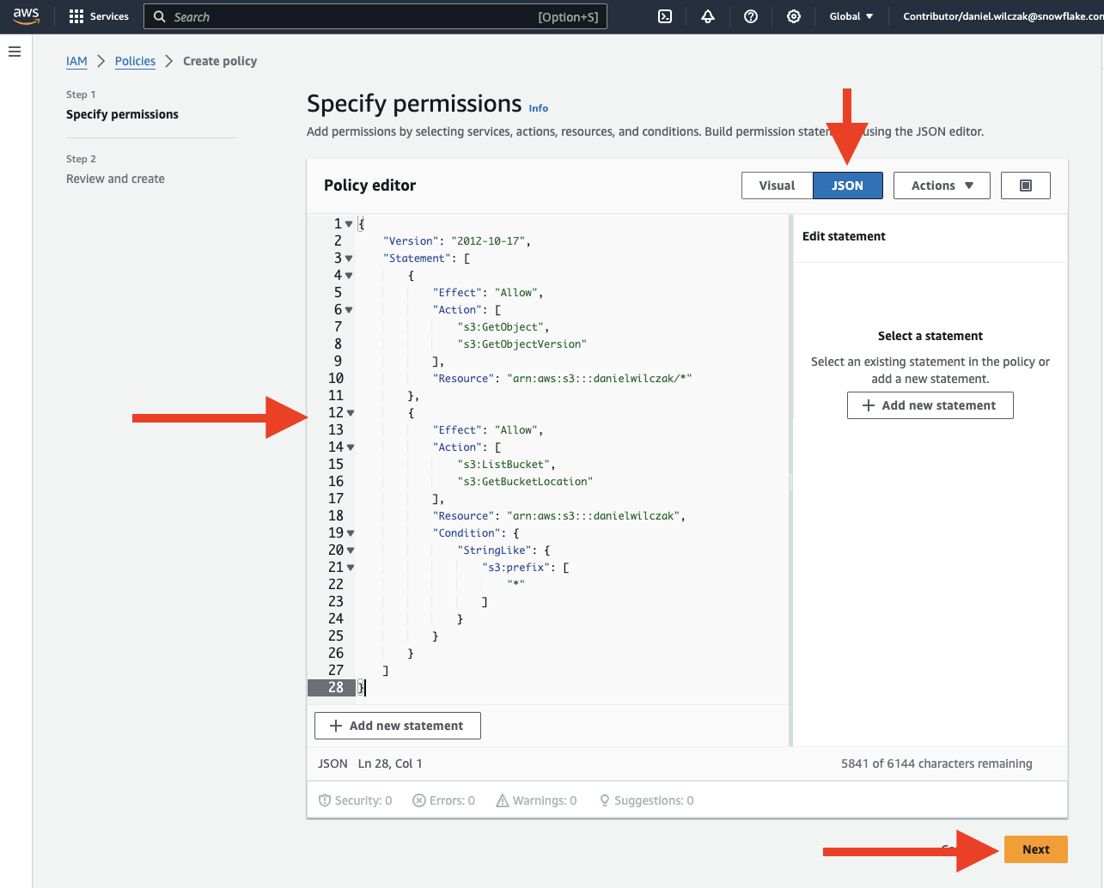Viewport: 1104px width, 888px height.
Task: Collapse the Condition block at line 19
Action: (x=351, y=533)
